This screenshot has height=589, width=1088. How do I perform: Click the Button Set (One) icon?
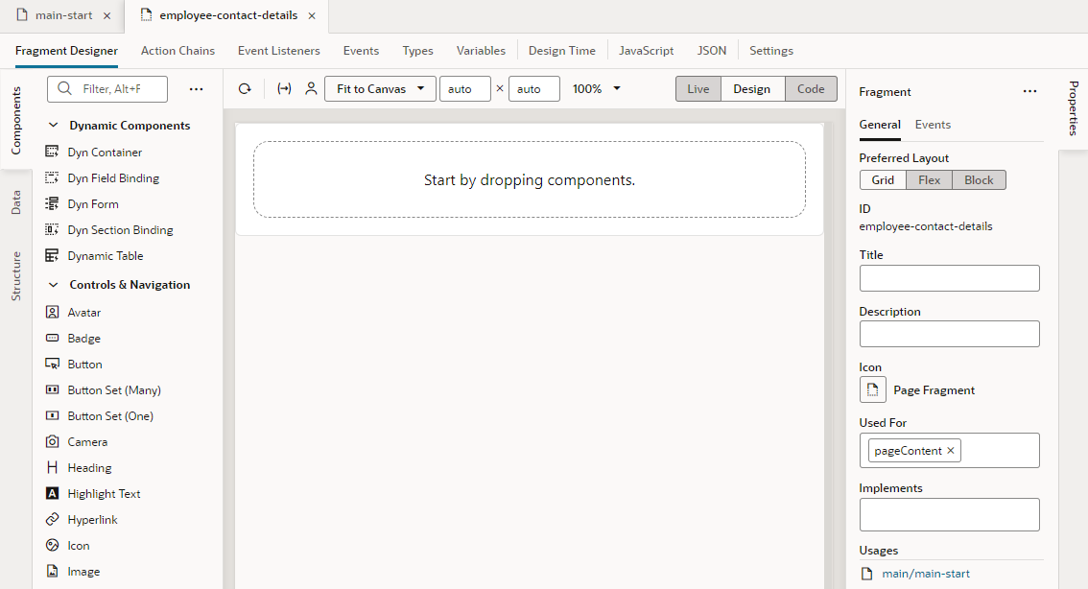[x=52, y=415]
